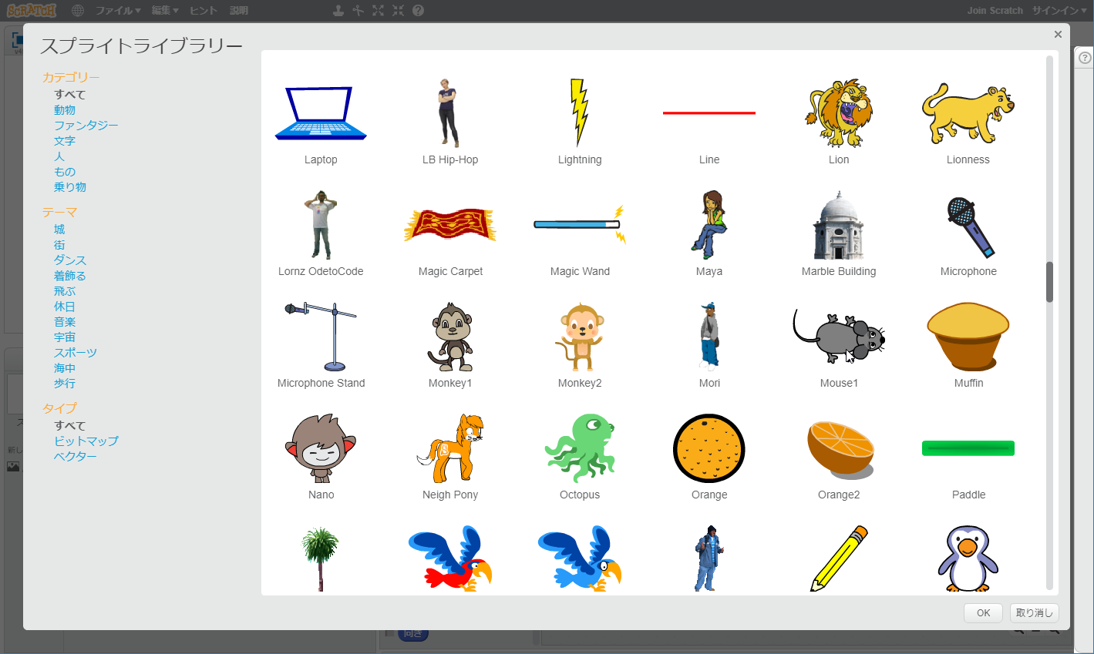Image resolution: width=1094 pixels, height=654 pixels.
Task: Show only ベクター type sprites
Action: [76, 457]
